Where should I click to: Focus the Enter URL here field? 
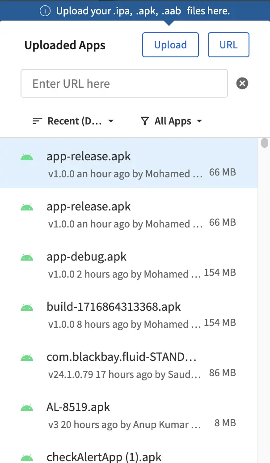pyautogui.click(x=124, y=83)
